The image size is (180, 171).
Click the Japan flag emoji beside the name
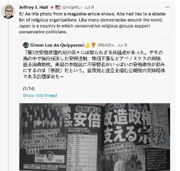tap(52, 7)
